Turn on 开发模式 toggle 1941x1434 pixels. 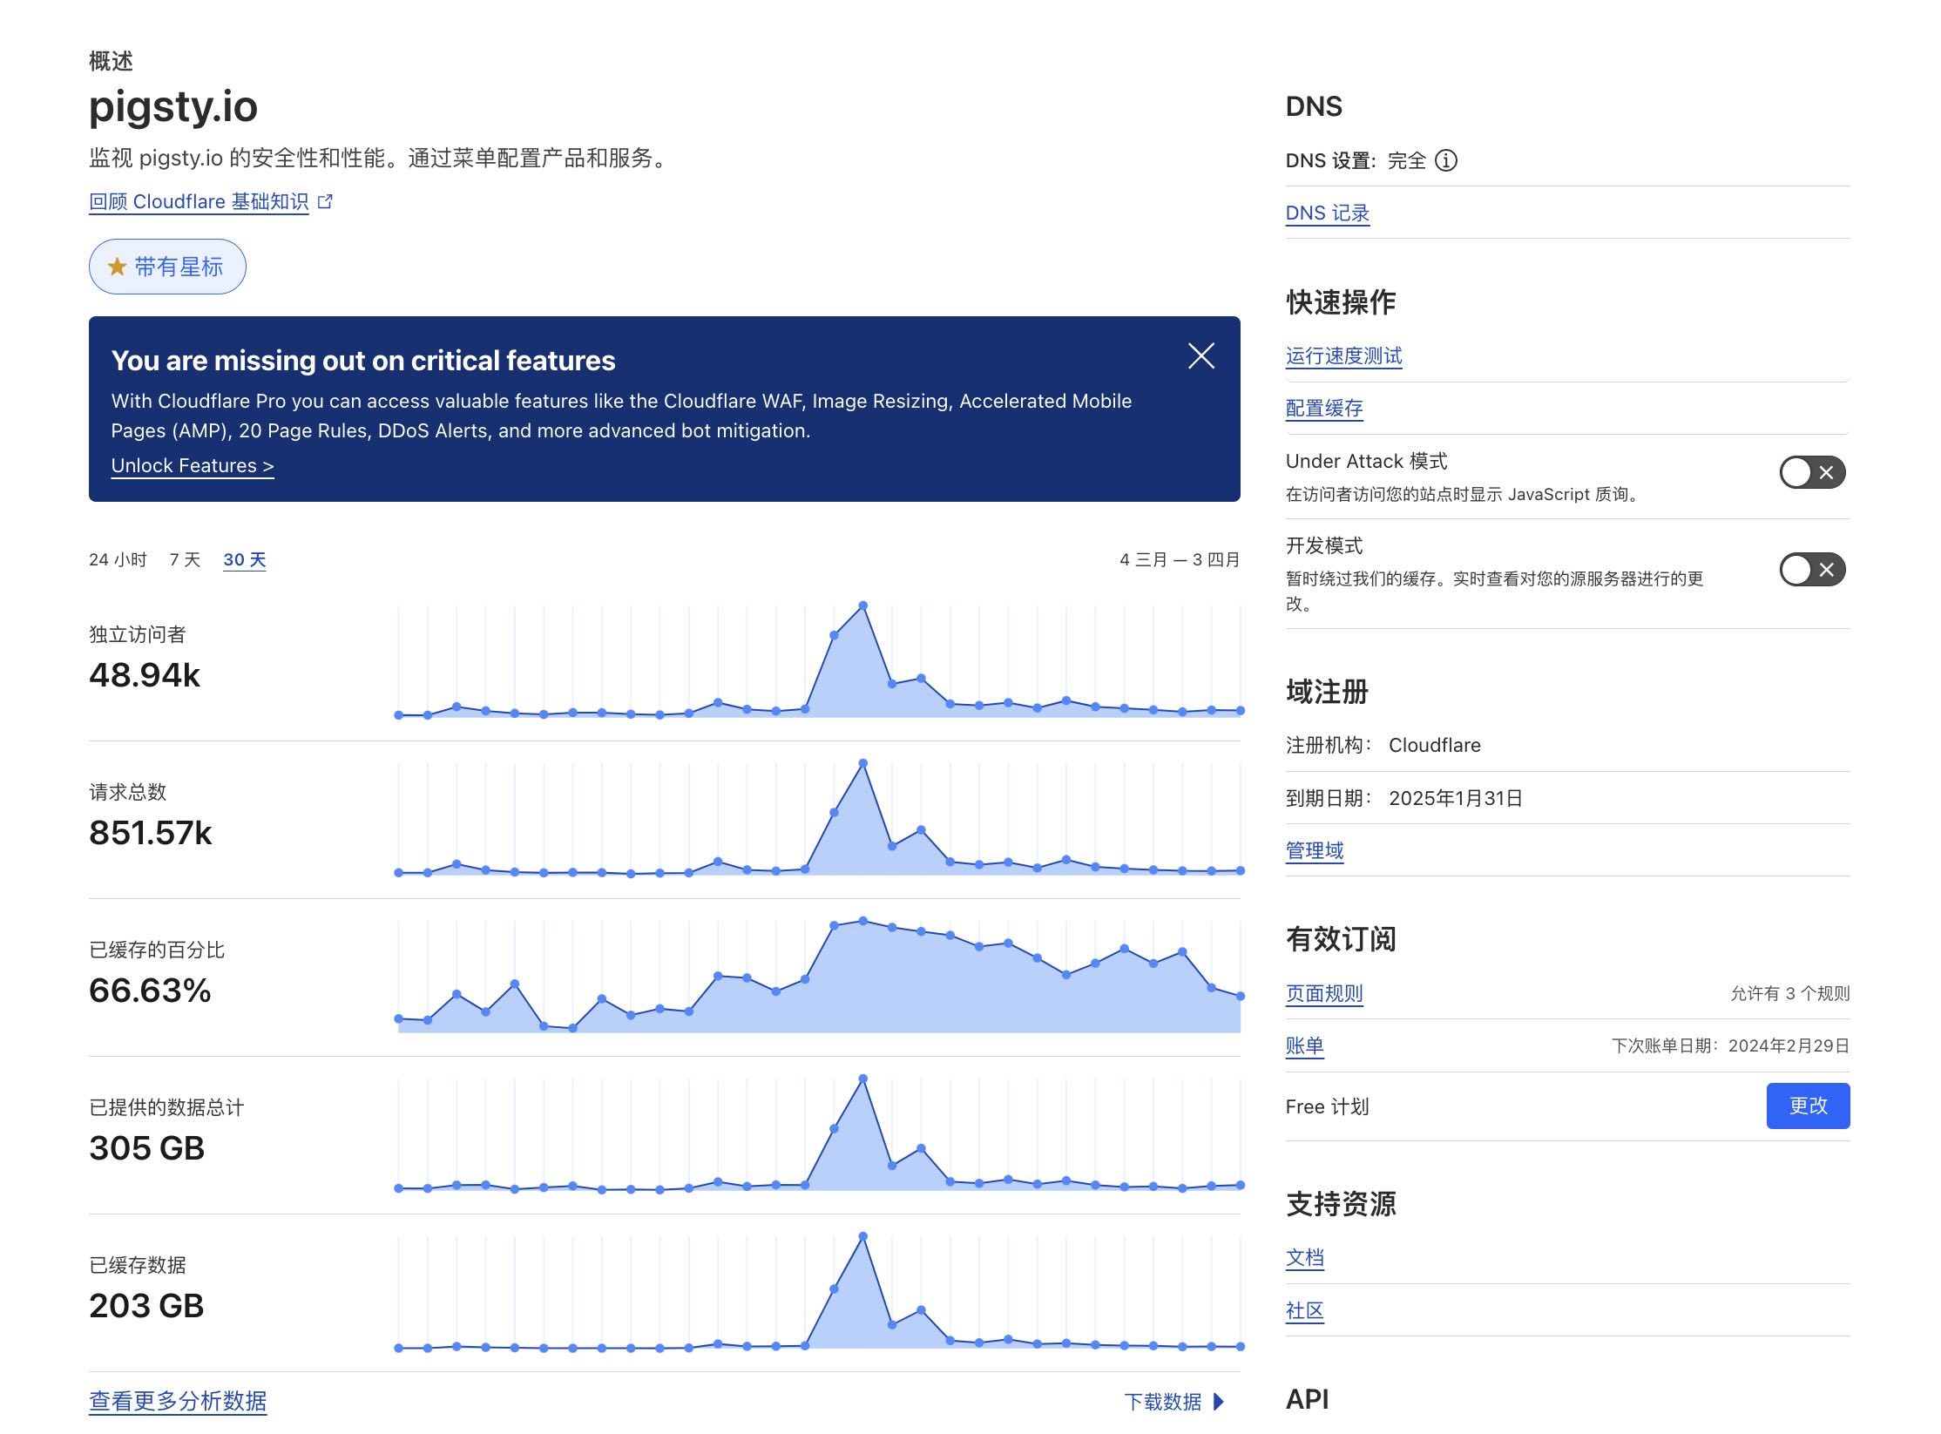pos(1811,570)
